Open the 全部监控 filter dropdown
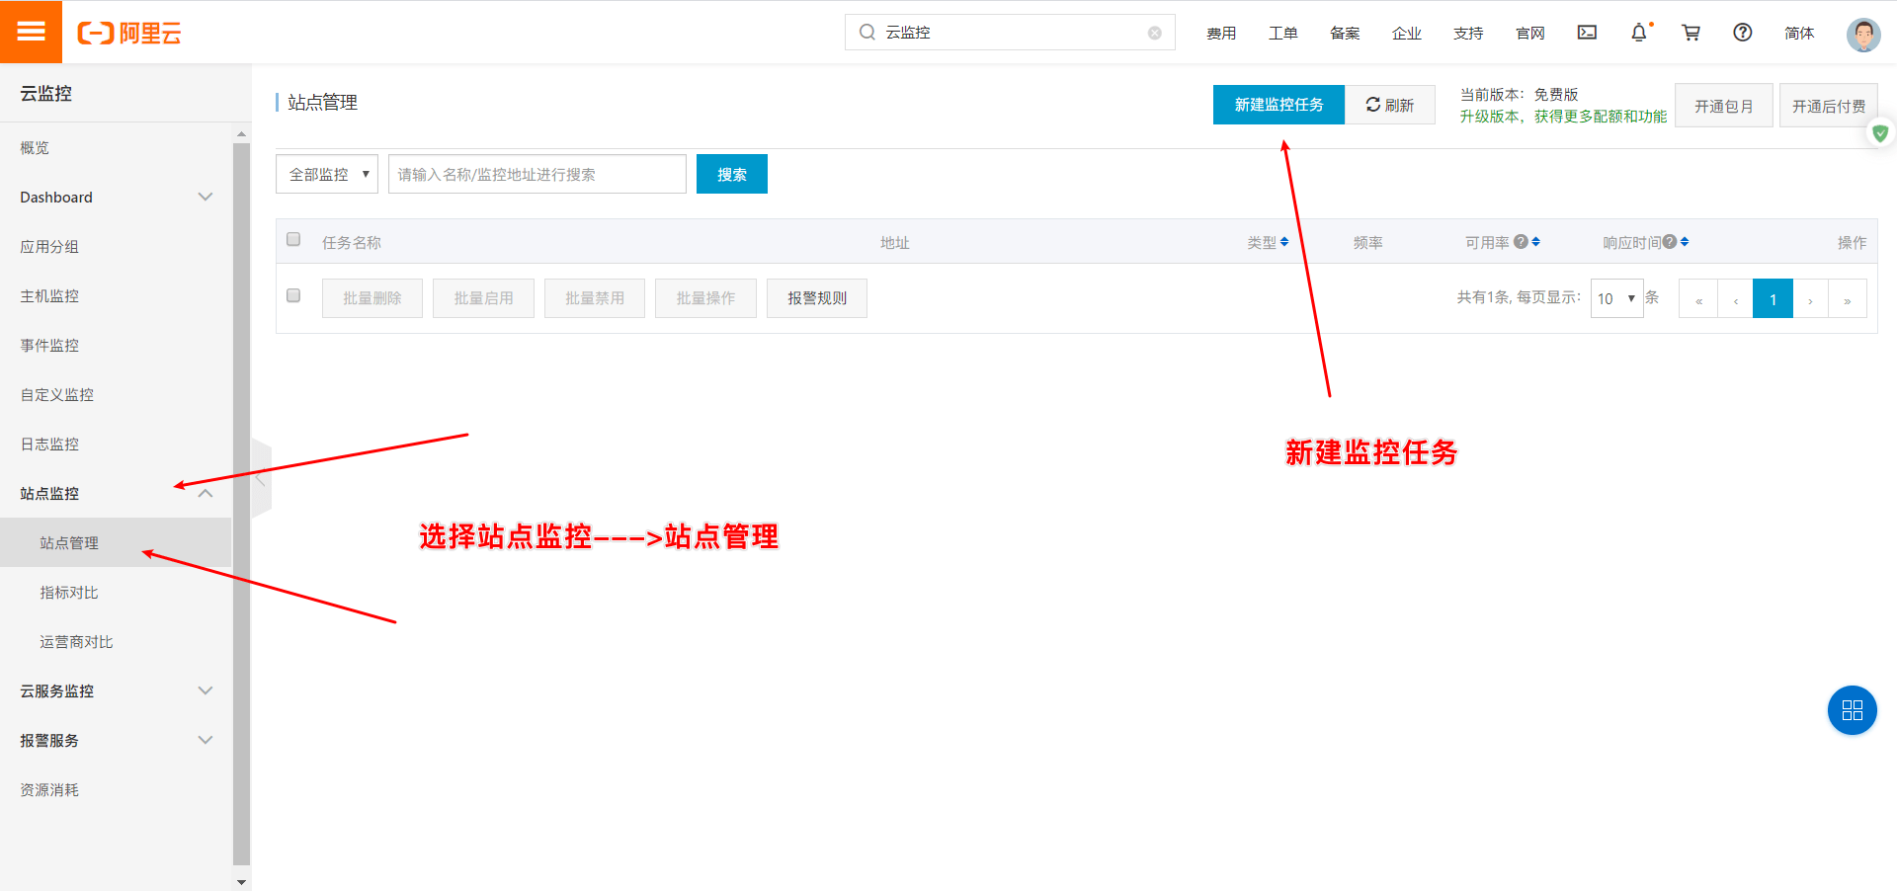The height and width of the screenshot is (891, 1897). pos(327,174)
